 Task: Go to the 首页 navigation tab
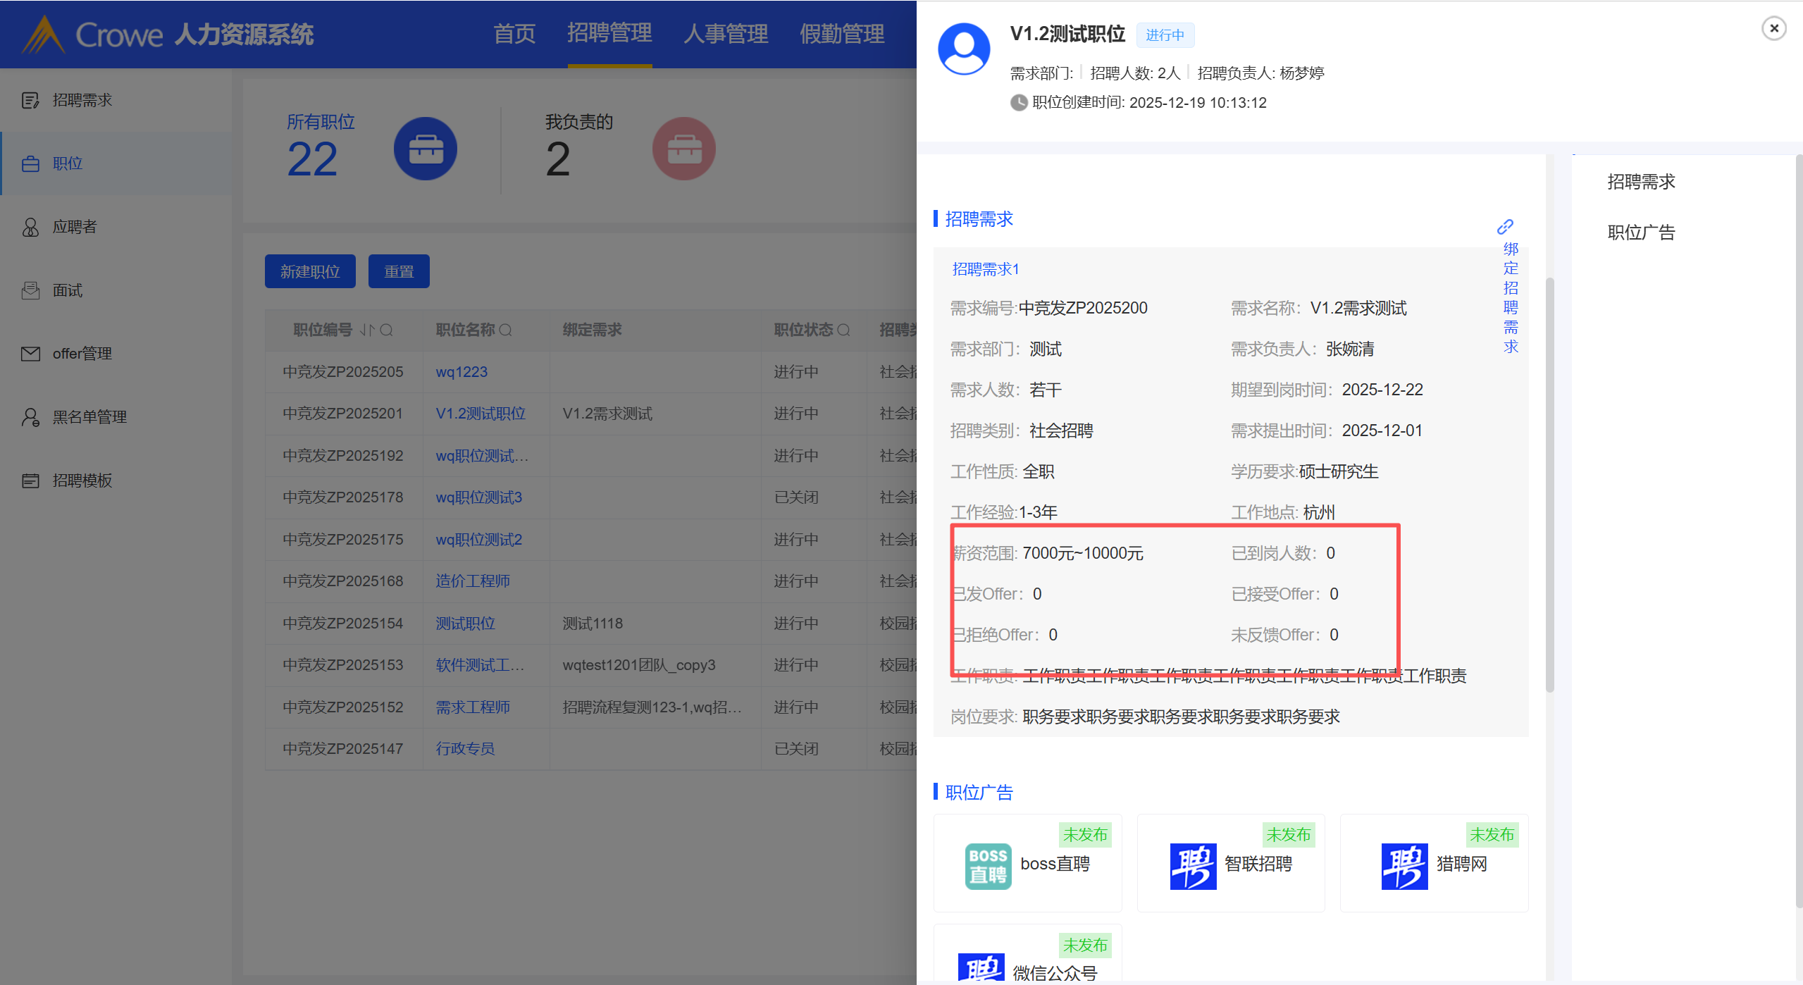[514, 34]
